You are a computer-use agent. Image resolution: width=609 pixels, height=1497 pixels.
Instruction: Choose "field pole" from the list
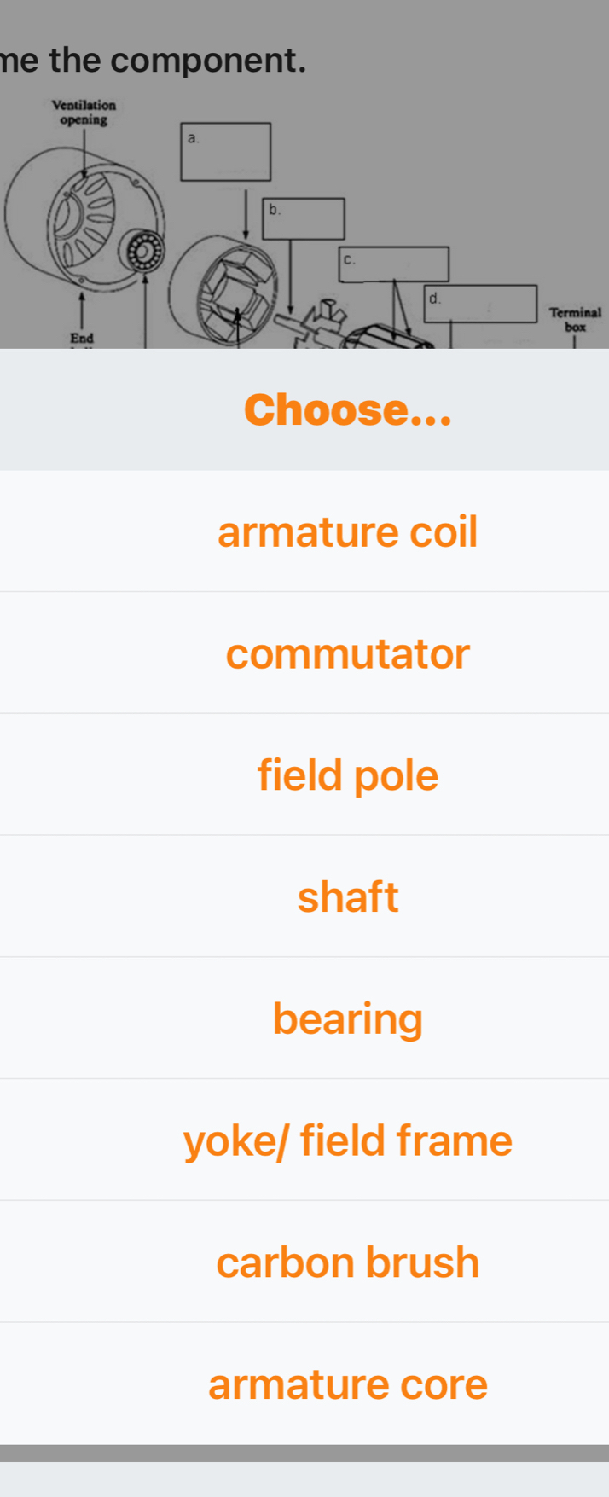347,775
